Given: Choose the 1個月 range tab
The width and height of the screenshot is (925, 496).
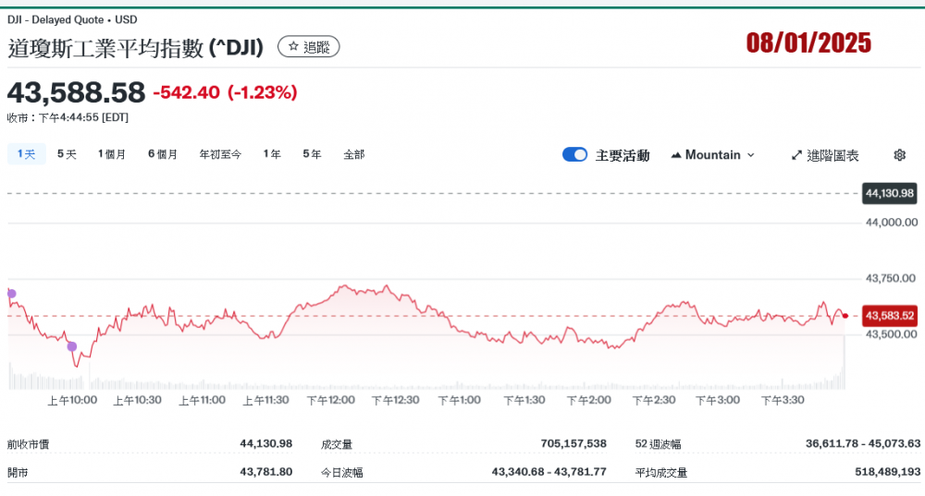Looking at the screenshot, I should (x=112, y=154).
